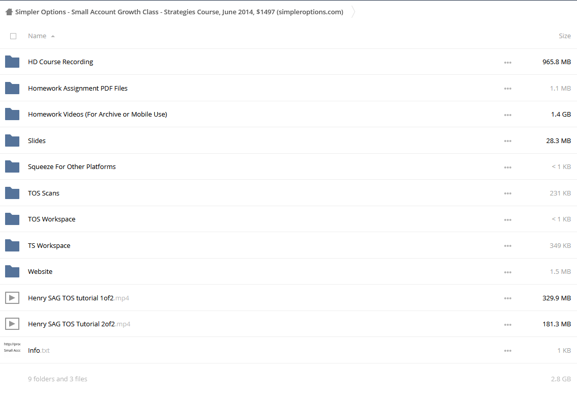Click the 1.5 MB size value
This screenshot has height=393, width=577.
(x=560, y=272)
